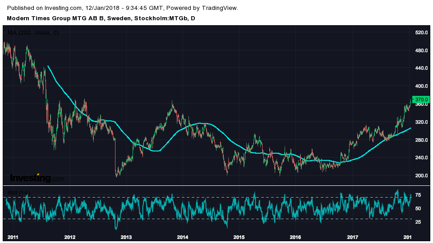Click the RSI 25 level label
433x243 pixels.
pyautogui.click(x=418, y=222)
